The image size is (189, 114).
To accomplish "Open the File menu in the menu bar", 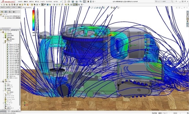I will [20, 2].
